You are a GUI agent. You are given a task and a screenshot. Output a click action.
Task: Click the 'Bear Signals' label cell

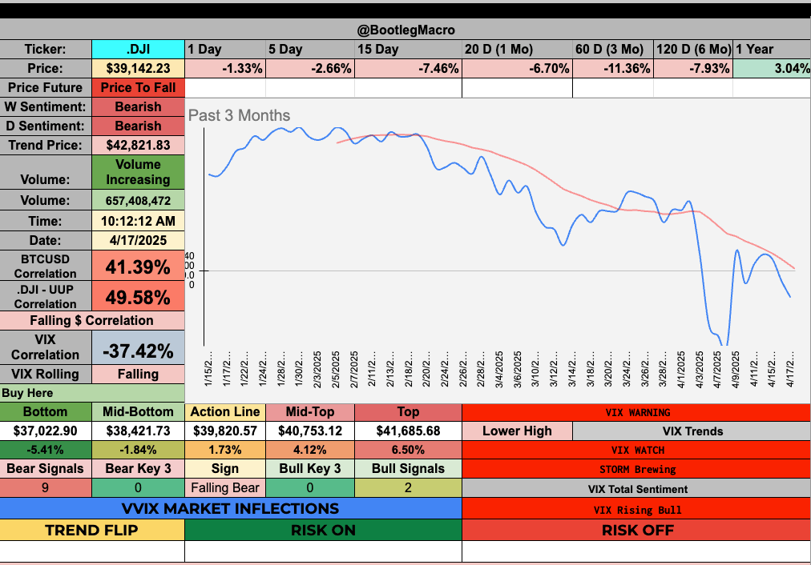46,468
